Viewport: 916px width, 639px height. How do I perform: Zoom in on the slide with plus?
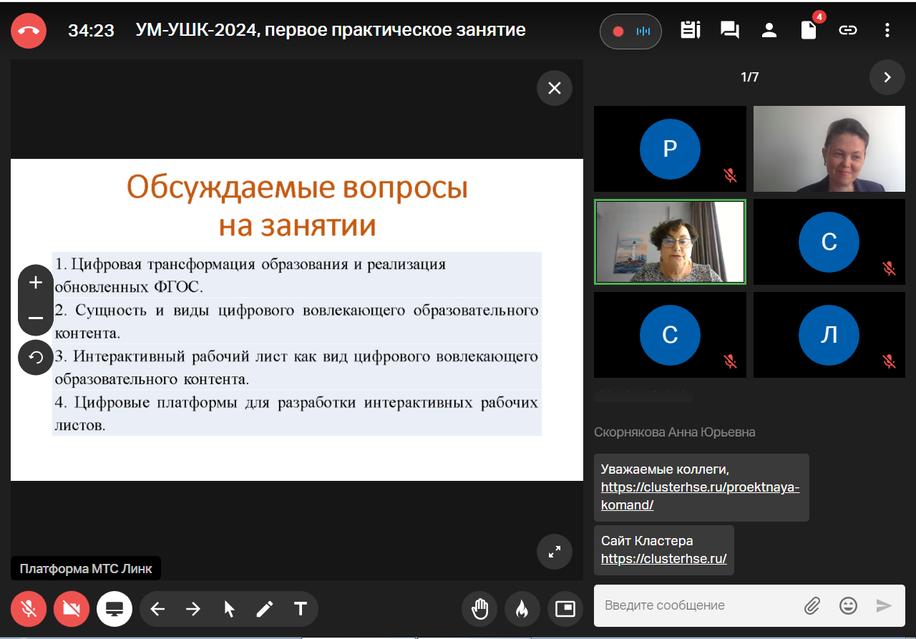tap(36, 283)
